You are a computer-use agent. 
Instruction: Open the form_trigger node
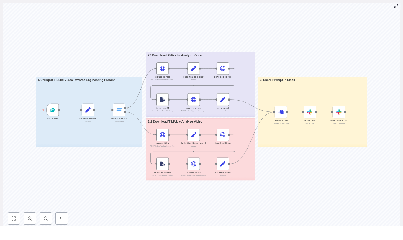coord(53,110)
